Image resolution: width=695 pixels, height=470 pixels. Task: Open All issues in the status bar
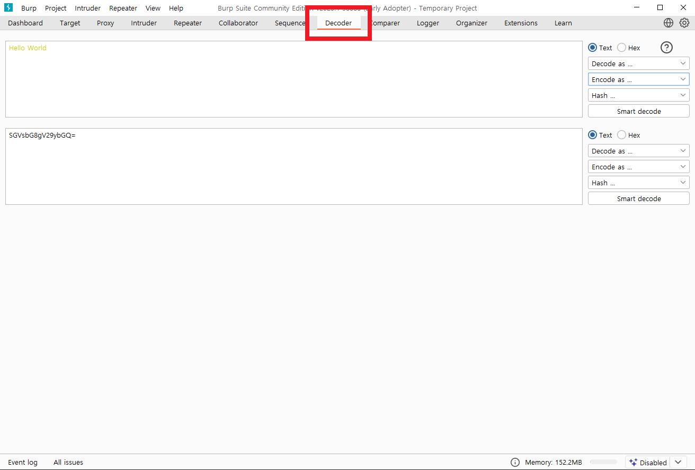pyautogui.click(x=68, y=462)
